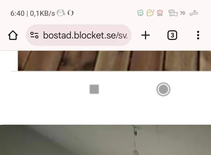Open site settings icon in address bar
Viewport: 211px width, 155px height.
34,35
